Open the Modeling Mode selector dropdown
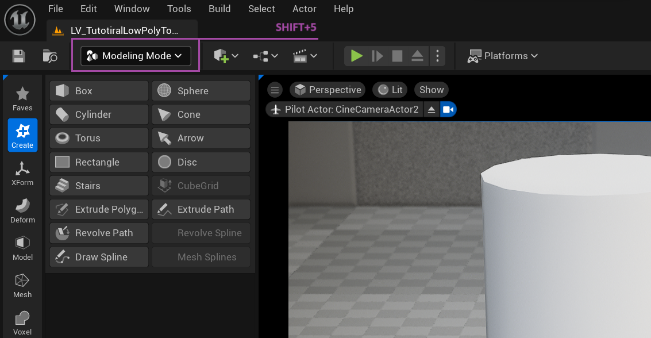 (x=135, y=56)
